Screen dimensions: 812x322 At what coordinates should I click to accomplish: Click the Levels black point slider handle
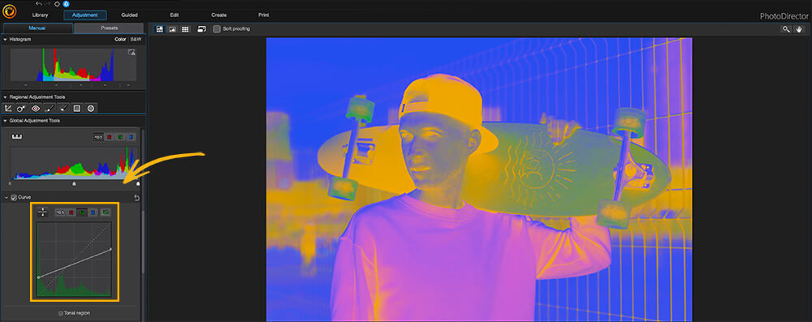[10, 184]
